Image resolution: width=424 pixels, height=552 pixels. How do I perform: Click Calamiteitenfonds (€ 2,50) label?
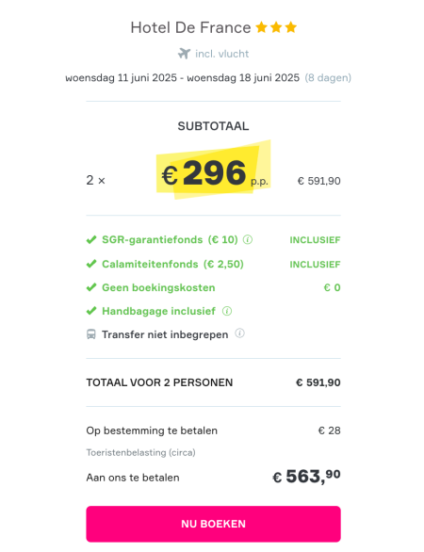[x=173, y=264]
